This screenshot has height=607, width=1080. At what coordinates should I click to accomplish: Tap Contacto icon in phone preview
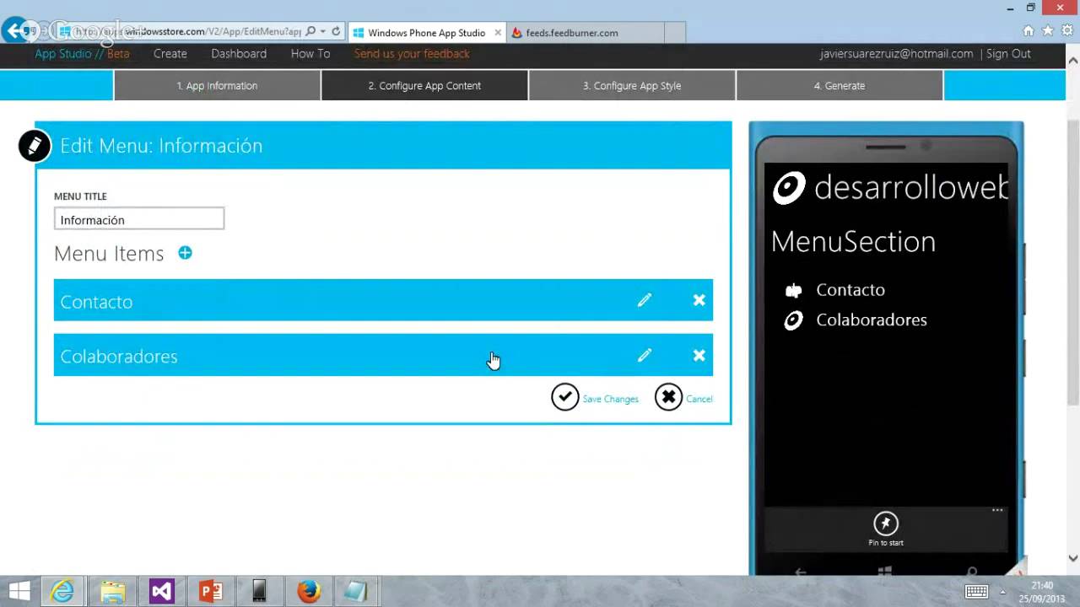click(793, 291)
